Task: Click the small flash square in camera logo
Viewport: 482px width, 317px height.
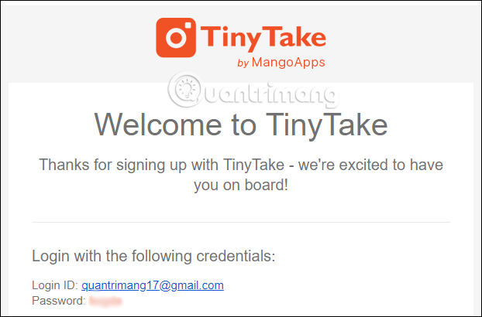Action: coord(188,25)
